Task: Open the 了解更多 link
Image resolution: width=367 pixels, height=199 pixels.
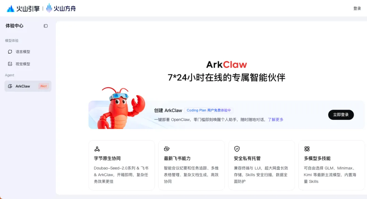Action: [x=276, y=120]
